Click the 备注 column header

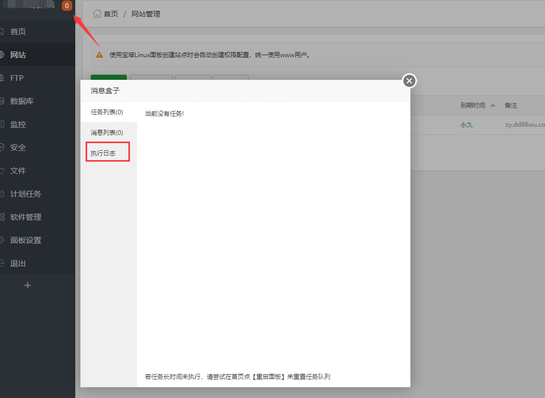[x=511, y=105]
